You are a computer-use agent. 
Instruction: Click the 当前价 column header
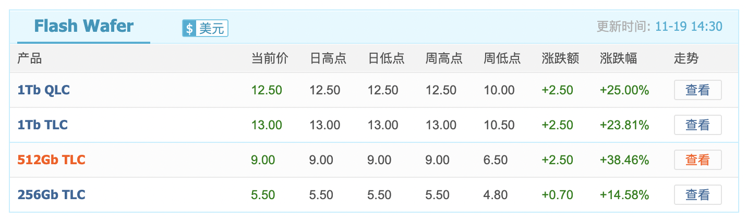(x=270, y=58)
